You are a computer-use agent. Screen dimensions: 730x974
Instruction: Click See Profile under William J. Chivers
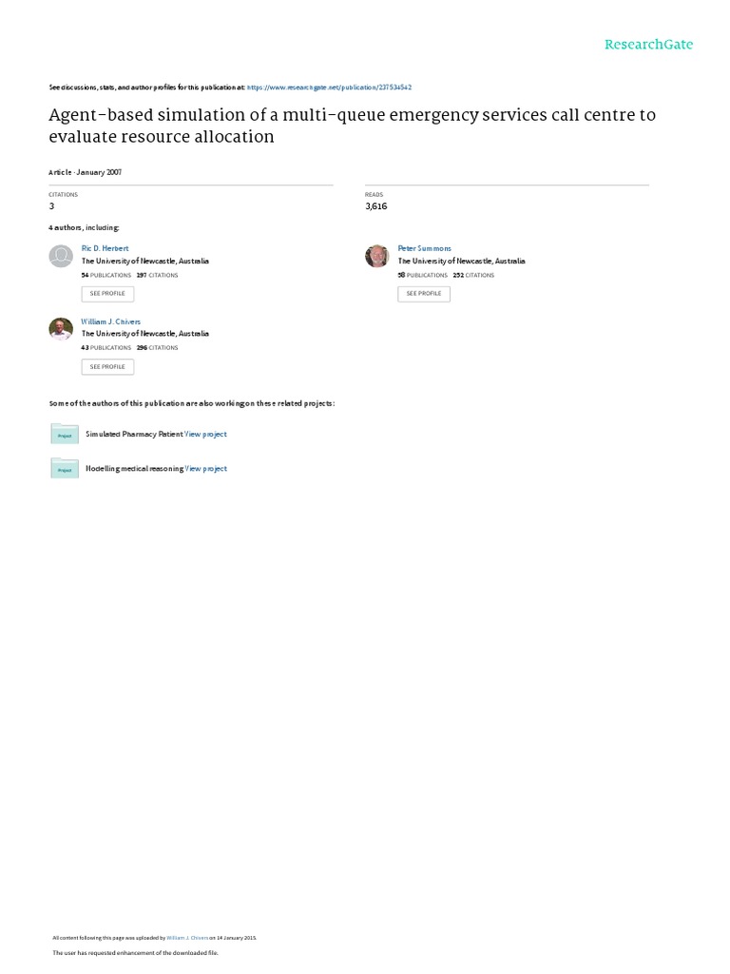107,366
